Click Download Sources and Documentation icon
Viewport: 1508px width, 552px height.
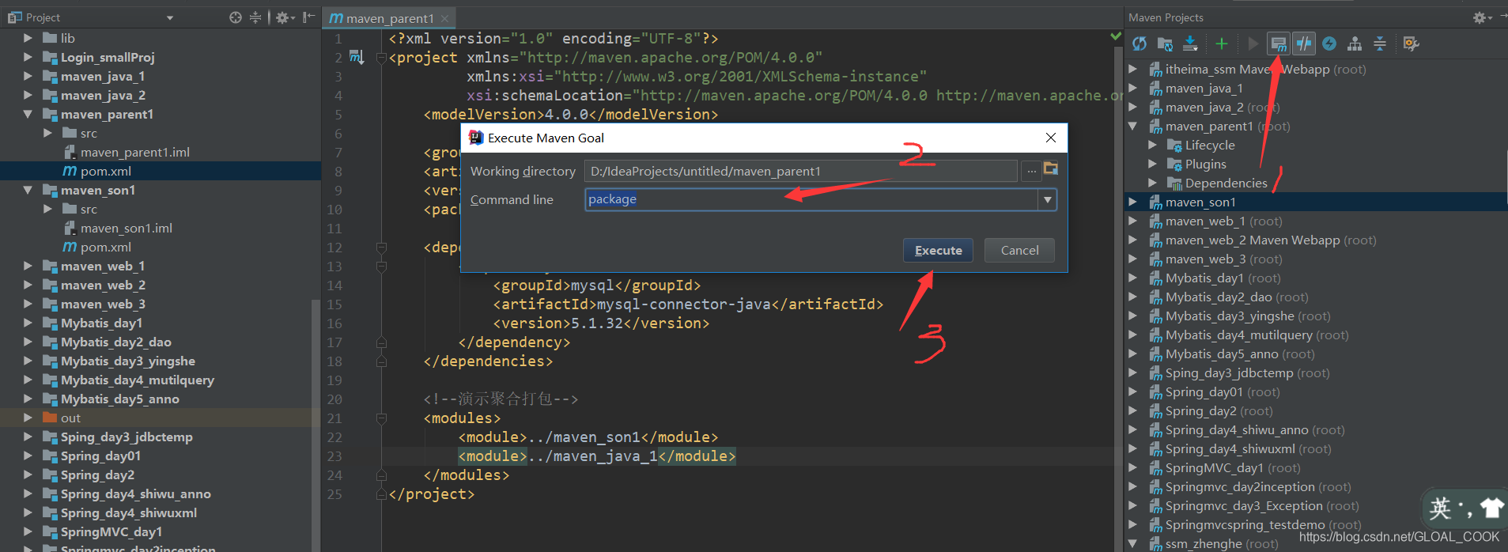click(x=1190, y=43)
